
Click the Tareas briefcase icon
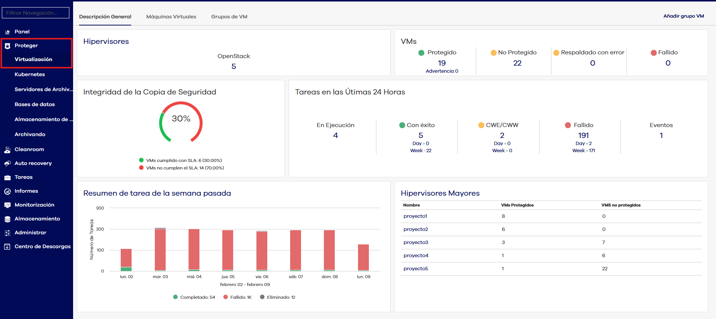point(7,177)
